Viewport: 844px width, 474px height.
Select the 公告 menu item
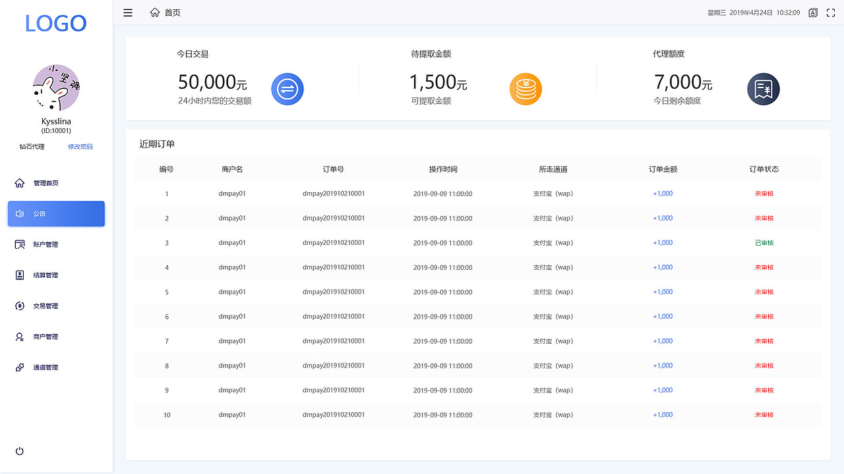56,214
